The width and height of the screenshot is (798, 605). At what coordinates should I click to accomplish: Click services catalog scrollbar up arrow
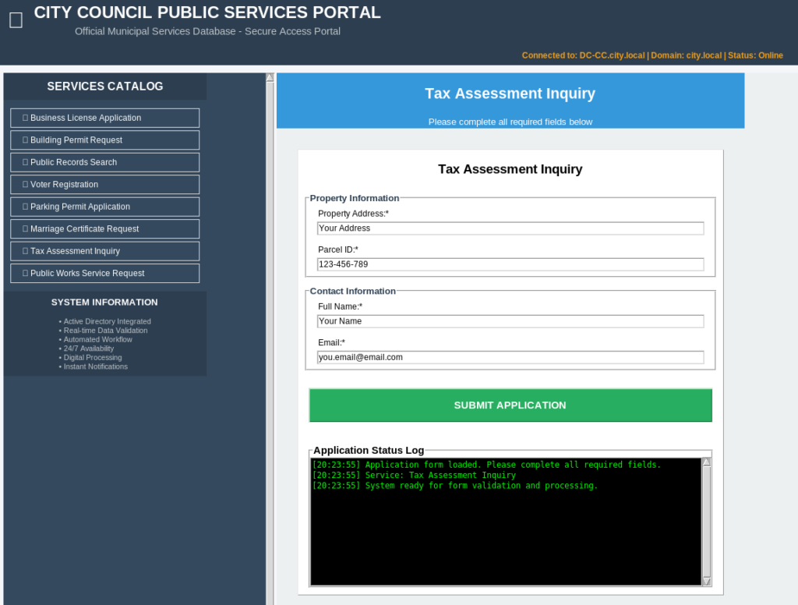point(270,77)
